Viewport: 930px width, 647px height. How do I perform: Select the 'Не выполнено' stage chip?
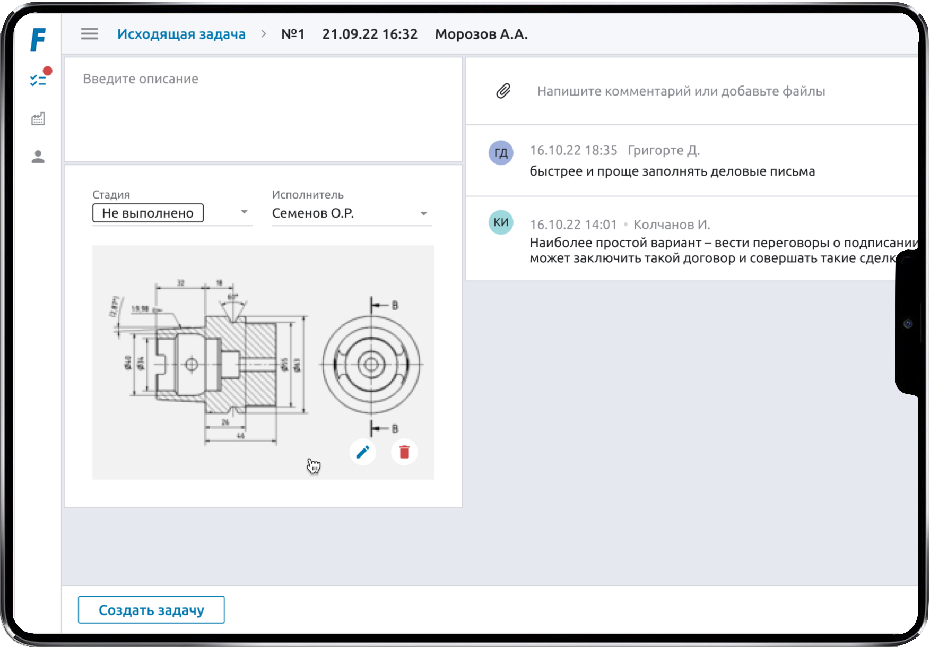tap(148, 213)
